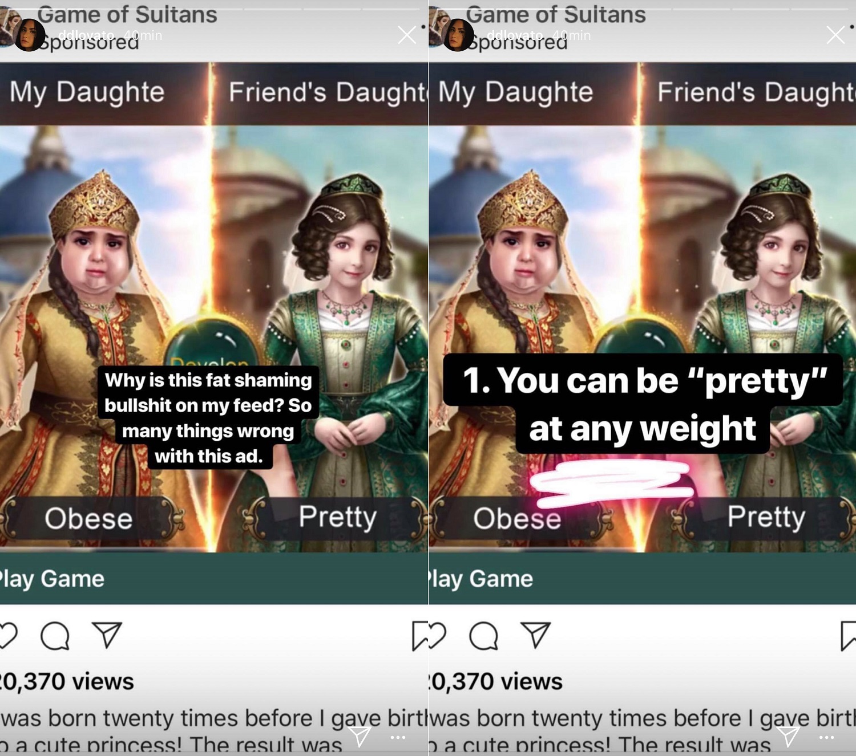
Task: Tap story progress bar at top left
Action: click(214, 9)
